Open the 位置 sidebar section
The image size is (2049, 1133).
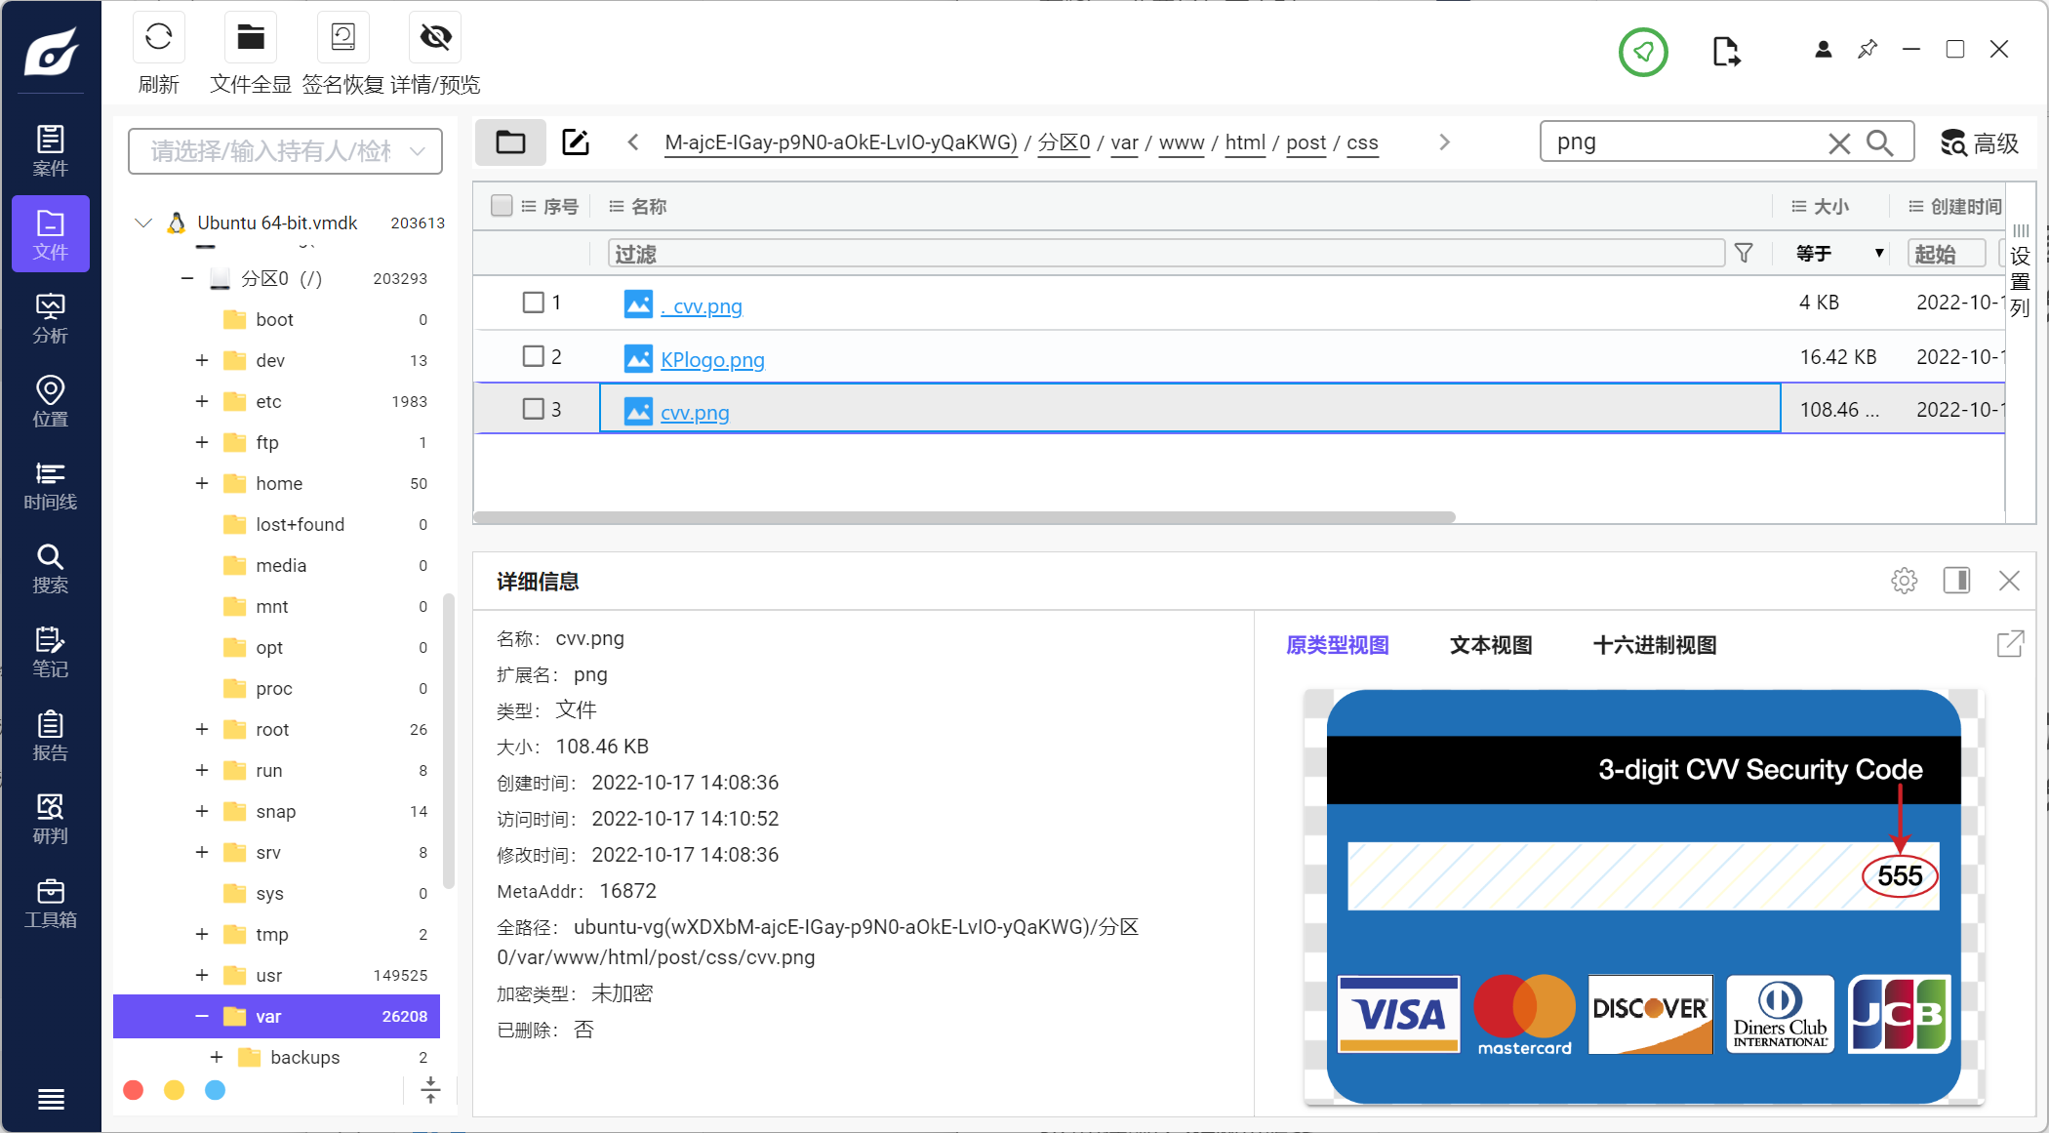[51, 402]
